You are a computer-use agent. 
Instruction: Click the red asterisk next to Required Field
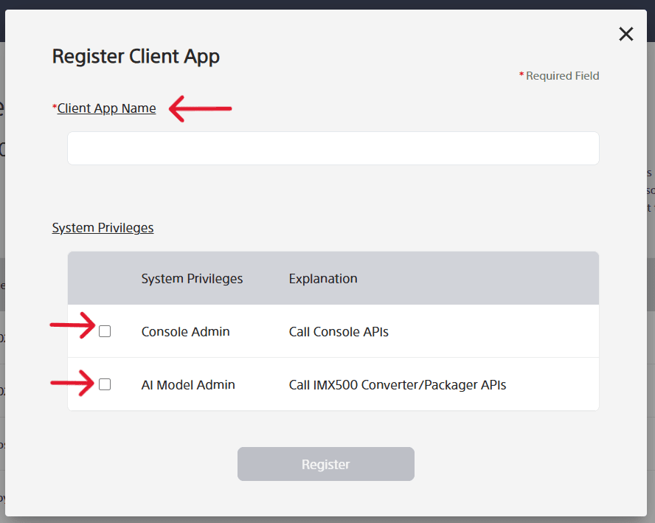click(x=521, y=75)
